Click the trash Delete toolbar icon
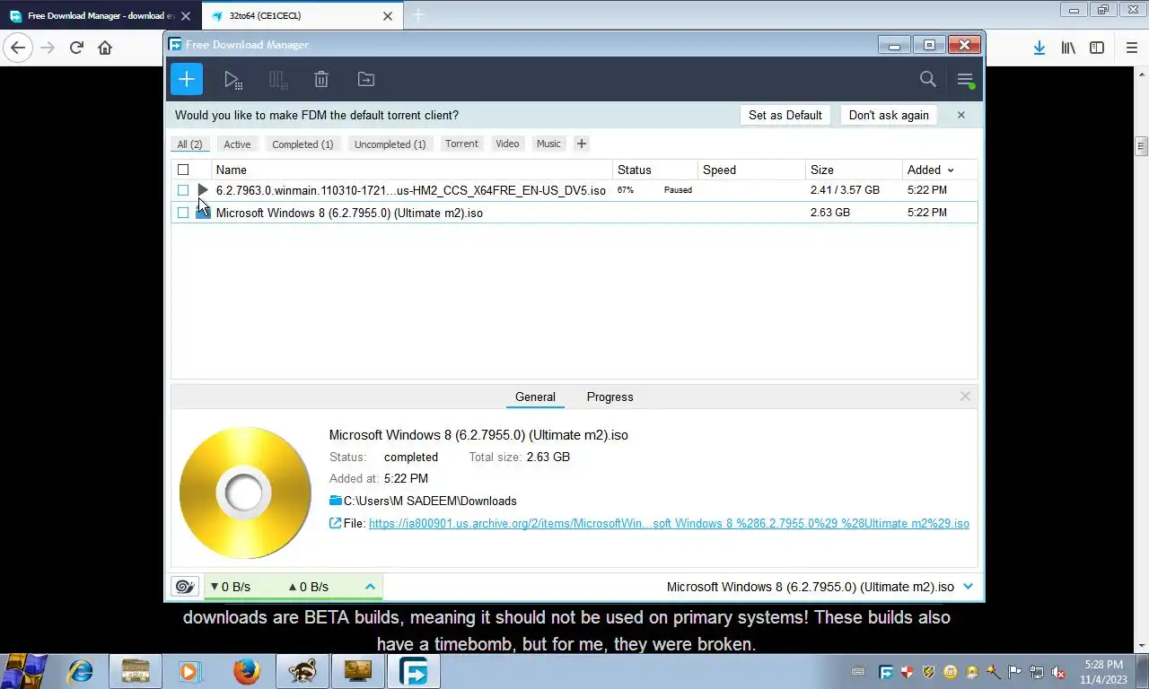 (x=321, y=80)
